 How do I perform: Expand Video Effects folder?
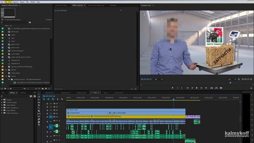(2, 110)
